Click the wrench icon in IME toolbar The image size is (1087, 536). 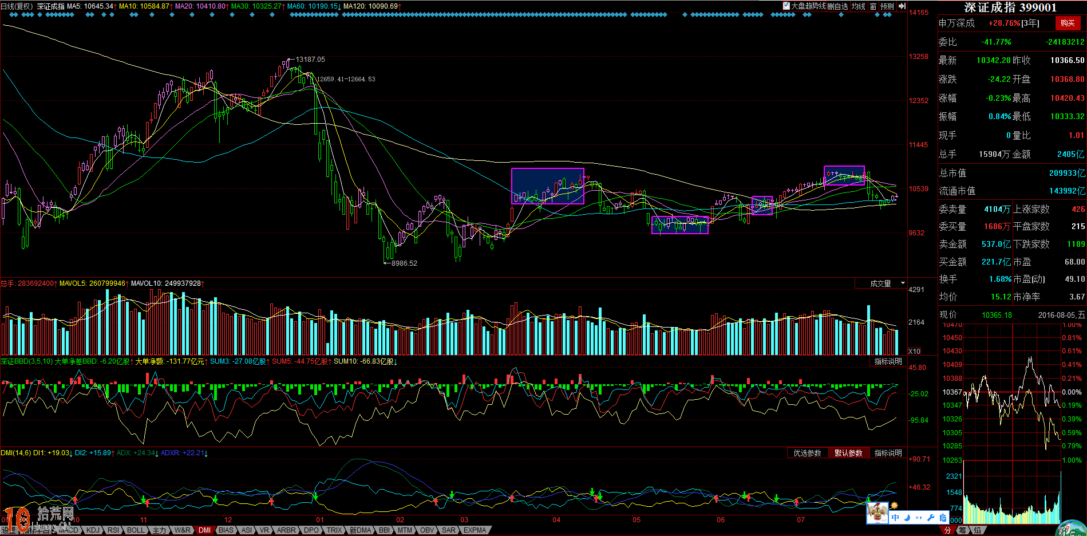click(931, 518)
